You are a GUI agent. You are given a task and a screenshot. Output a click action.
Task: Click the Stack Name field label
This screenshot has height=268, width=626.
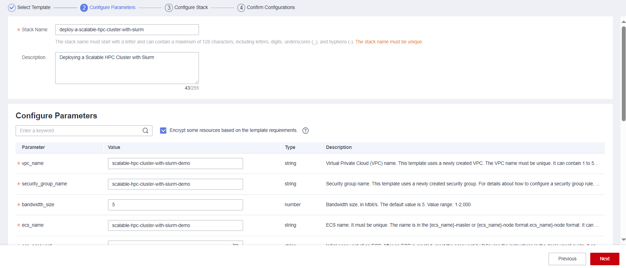[34, 30]
